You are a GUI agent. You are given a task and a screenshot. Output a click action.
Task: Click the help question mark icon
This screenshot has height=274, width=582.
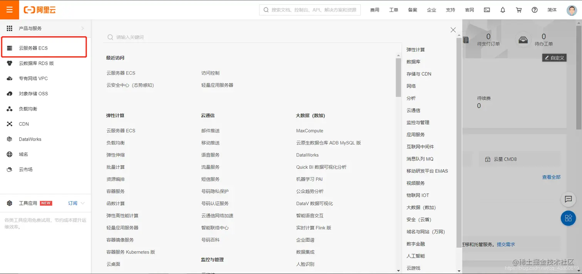[534, 10]
